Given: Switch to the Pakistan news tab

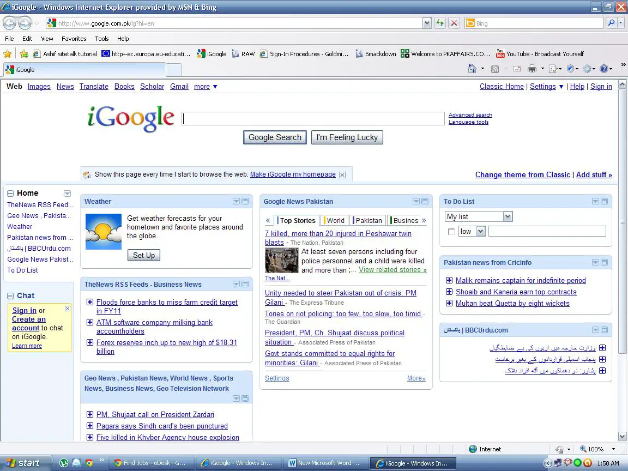Looking at the screenshot, I should coord(367,220).
